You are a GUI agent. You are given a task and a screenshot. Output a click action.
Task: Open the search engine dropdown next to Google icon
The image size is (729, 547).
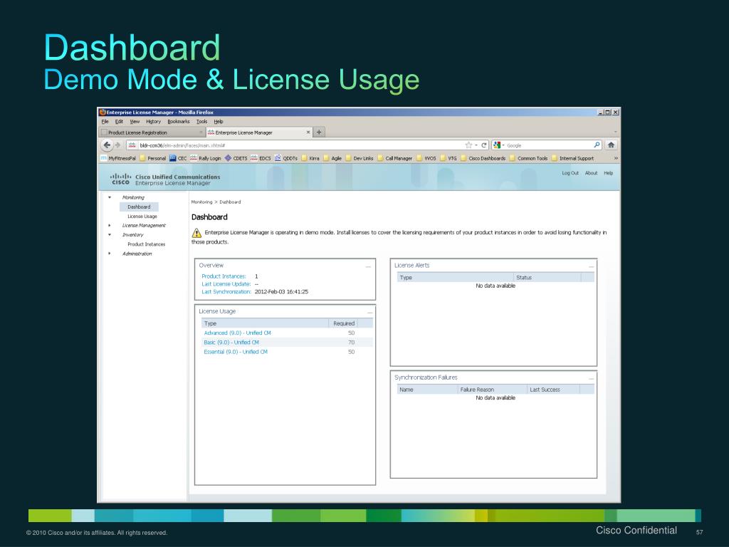point(503,145)
